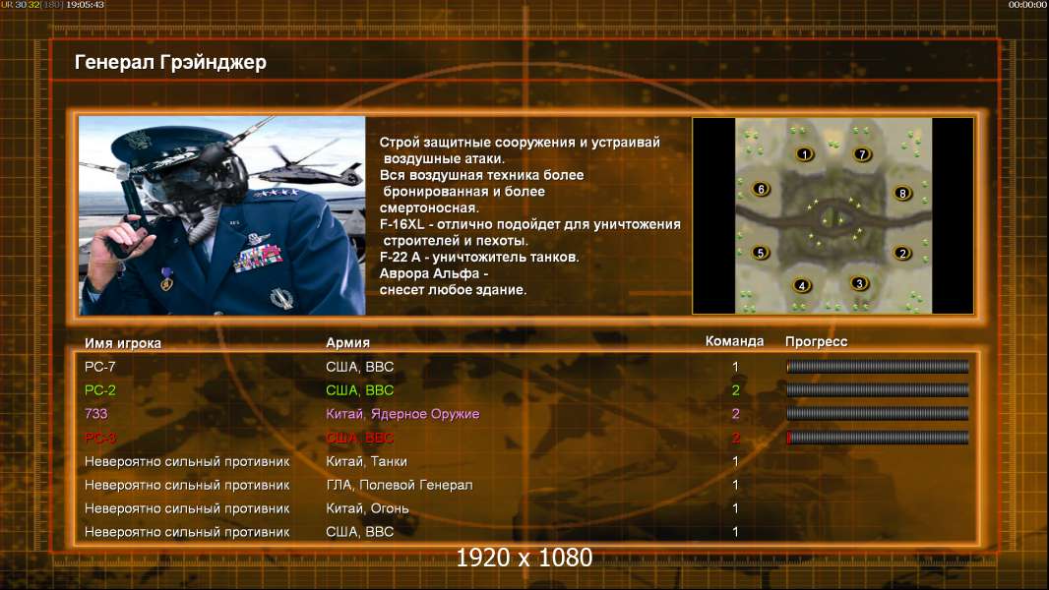Click the 'Команда' column header

pos(734,341)
